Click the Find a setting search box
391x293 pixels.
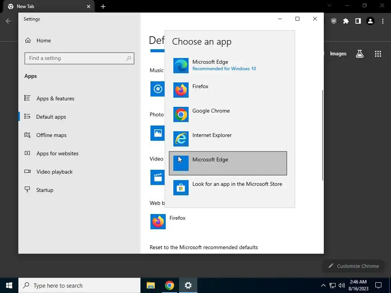point(79,58)
